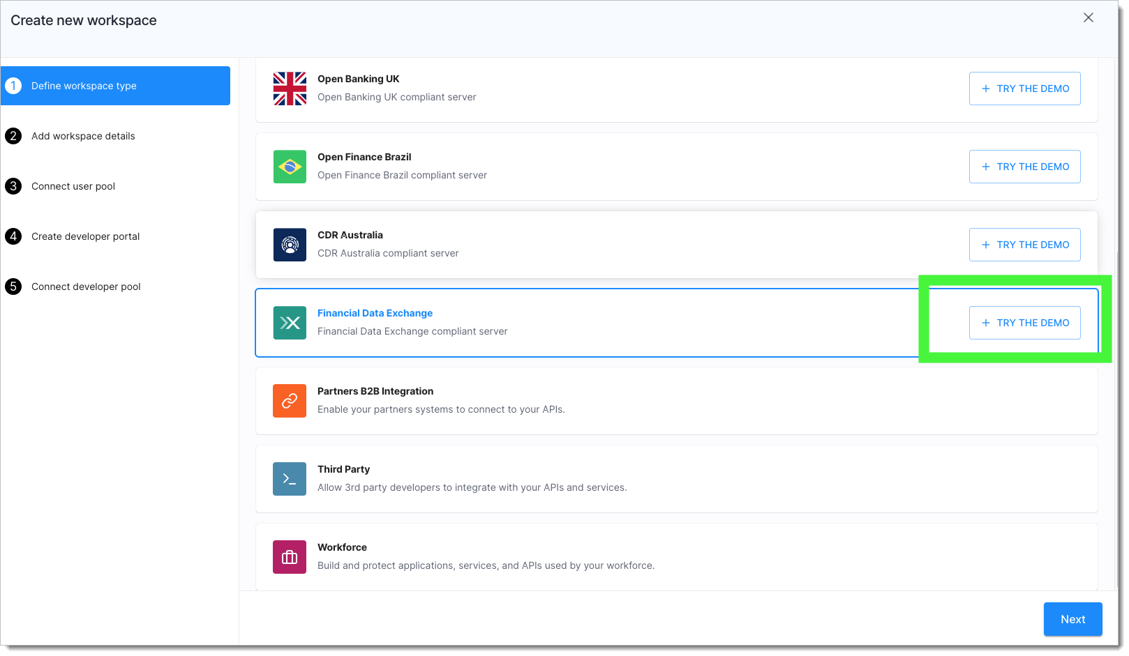Viewport: 1129px width, 656px height.
Task: Click the Third Party terminal icon
Action: pos(290,479)
